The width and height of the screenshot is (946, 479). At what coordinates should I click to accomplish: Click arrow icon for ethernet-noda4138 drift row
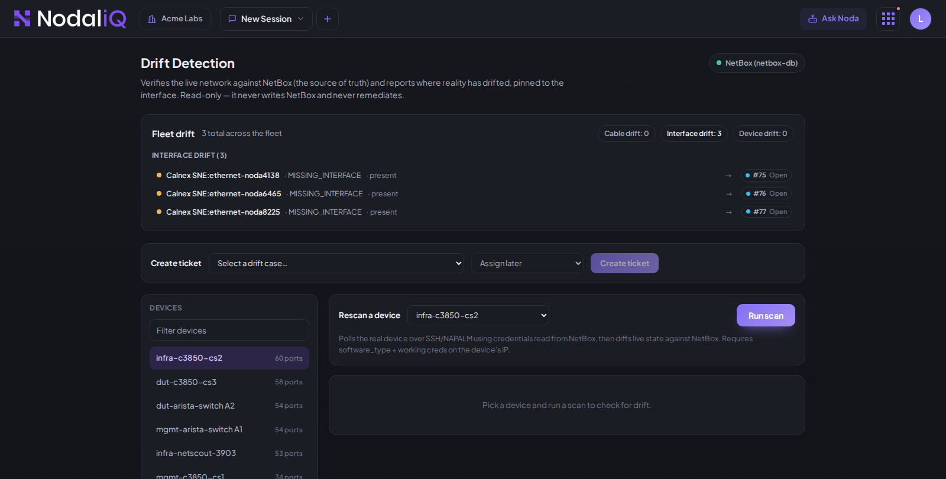pos(728,176)
